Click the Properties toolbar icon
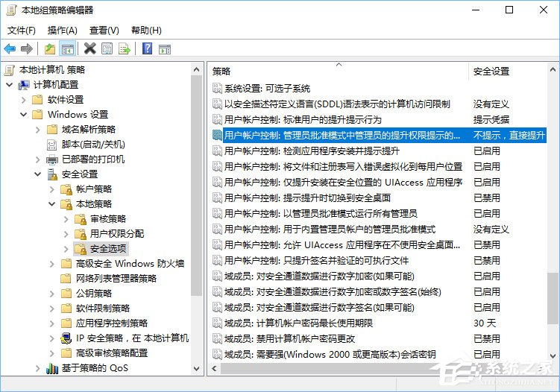The width and height of the screenshot is (560, 392). point(107,48)
